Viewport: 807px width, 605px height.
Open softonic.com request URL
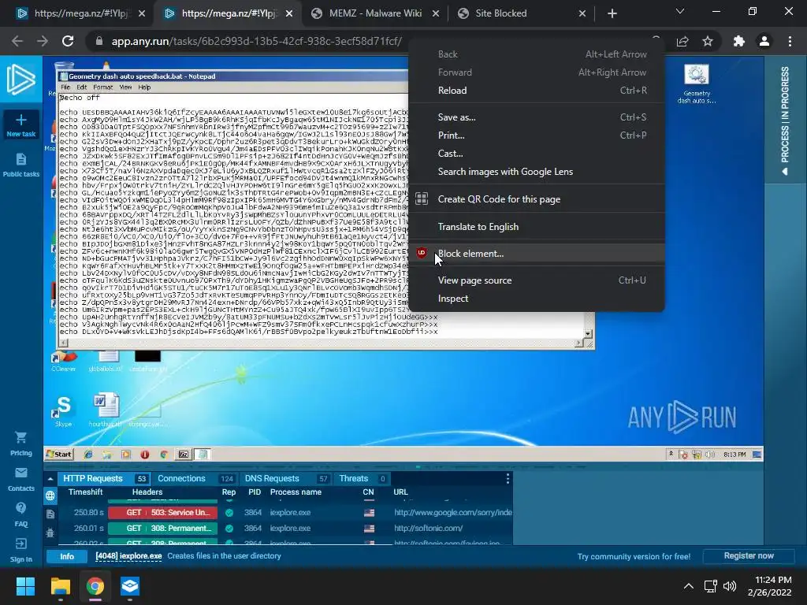(428, 528)
